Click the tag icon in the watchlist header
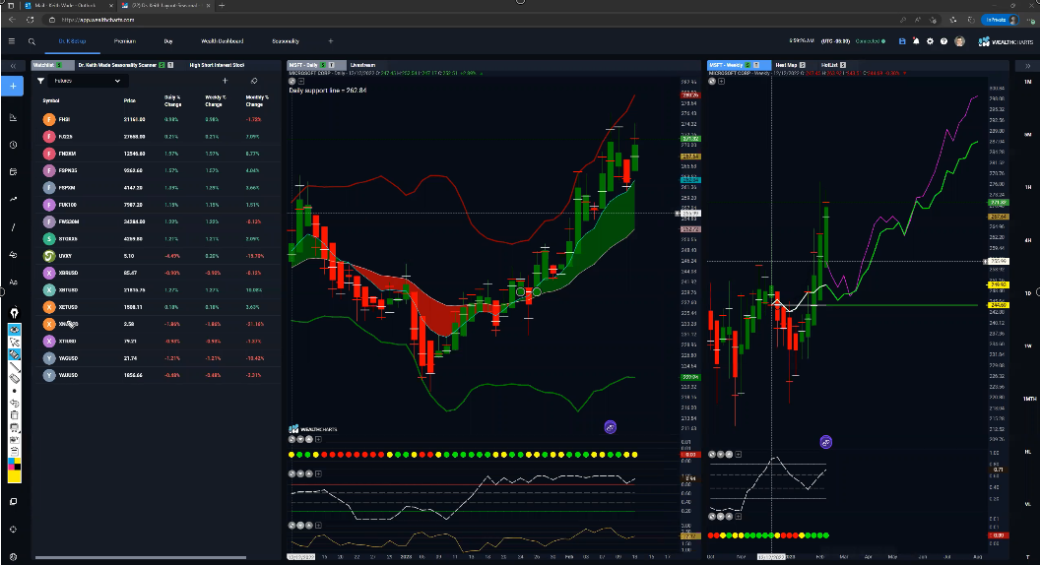This screenshot has width=1040, height=565. point(254,81)
